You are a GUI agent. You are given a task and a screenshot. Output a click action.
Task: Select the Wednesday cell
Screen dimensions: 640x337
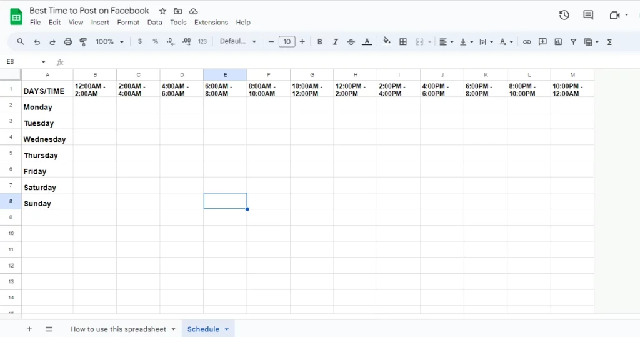47,137
